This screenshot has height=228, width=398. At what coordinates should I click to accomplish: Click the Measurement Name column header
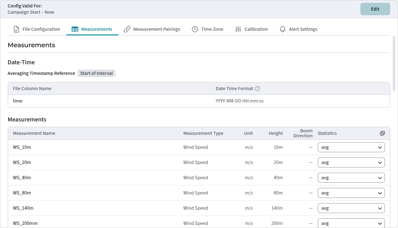[34, 133]
